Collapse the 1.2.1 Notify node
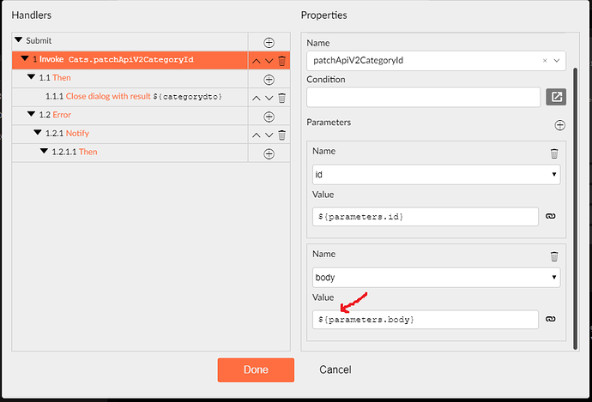This screenshot has width=592, height=402. (x=38, y=132)
